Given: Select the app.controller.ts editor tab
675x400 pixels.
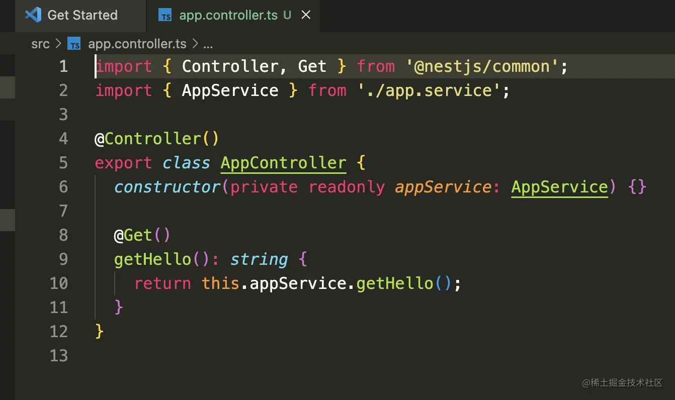Looking at the screenshot, I should click(x=233, y=15).
